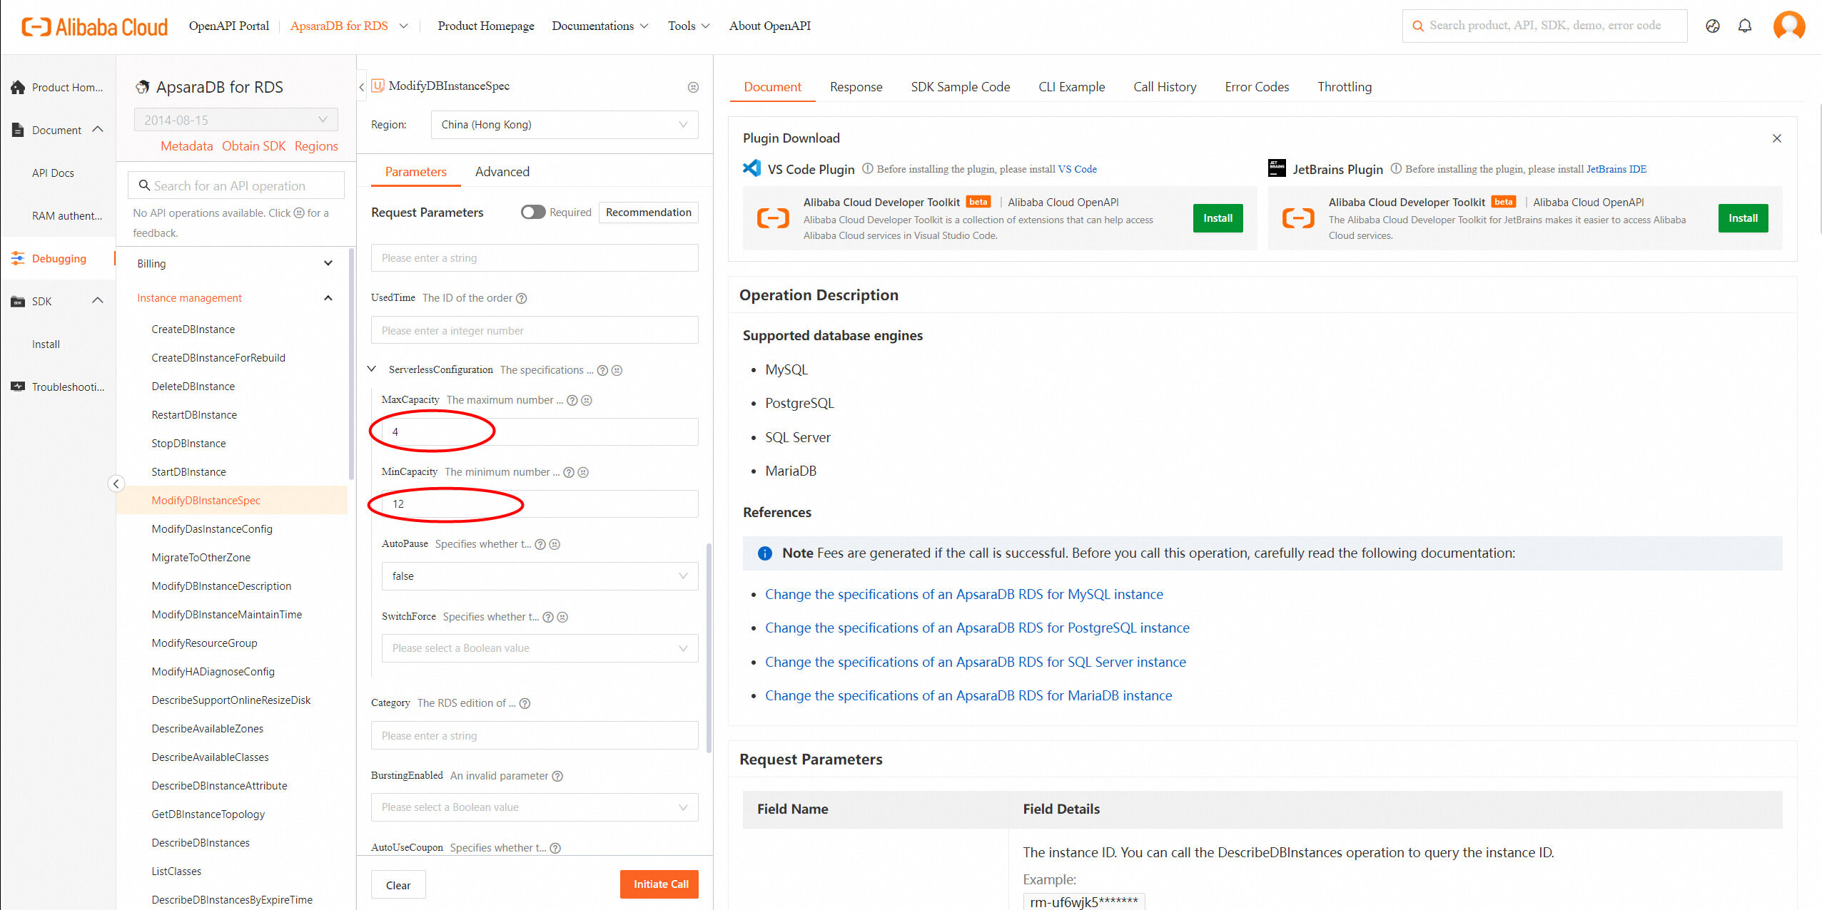Open the AutoPause false dropdown
Screen dimensions: 1822x910
click(539, 576)
